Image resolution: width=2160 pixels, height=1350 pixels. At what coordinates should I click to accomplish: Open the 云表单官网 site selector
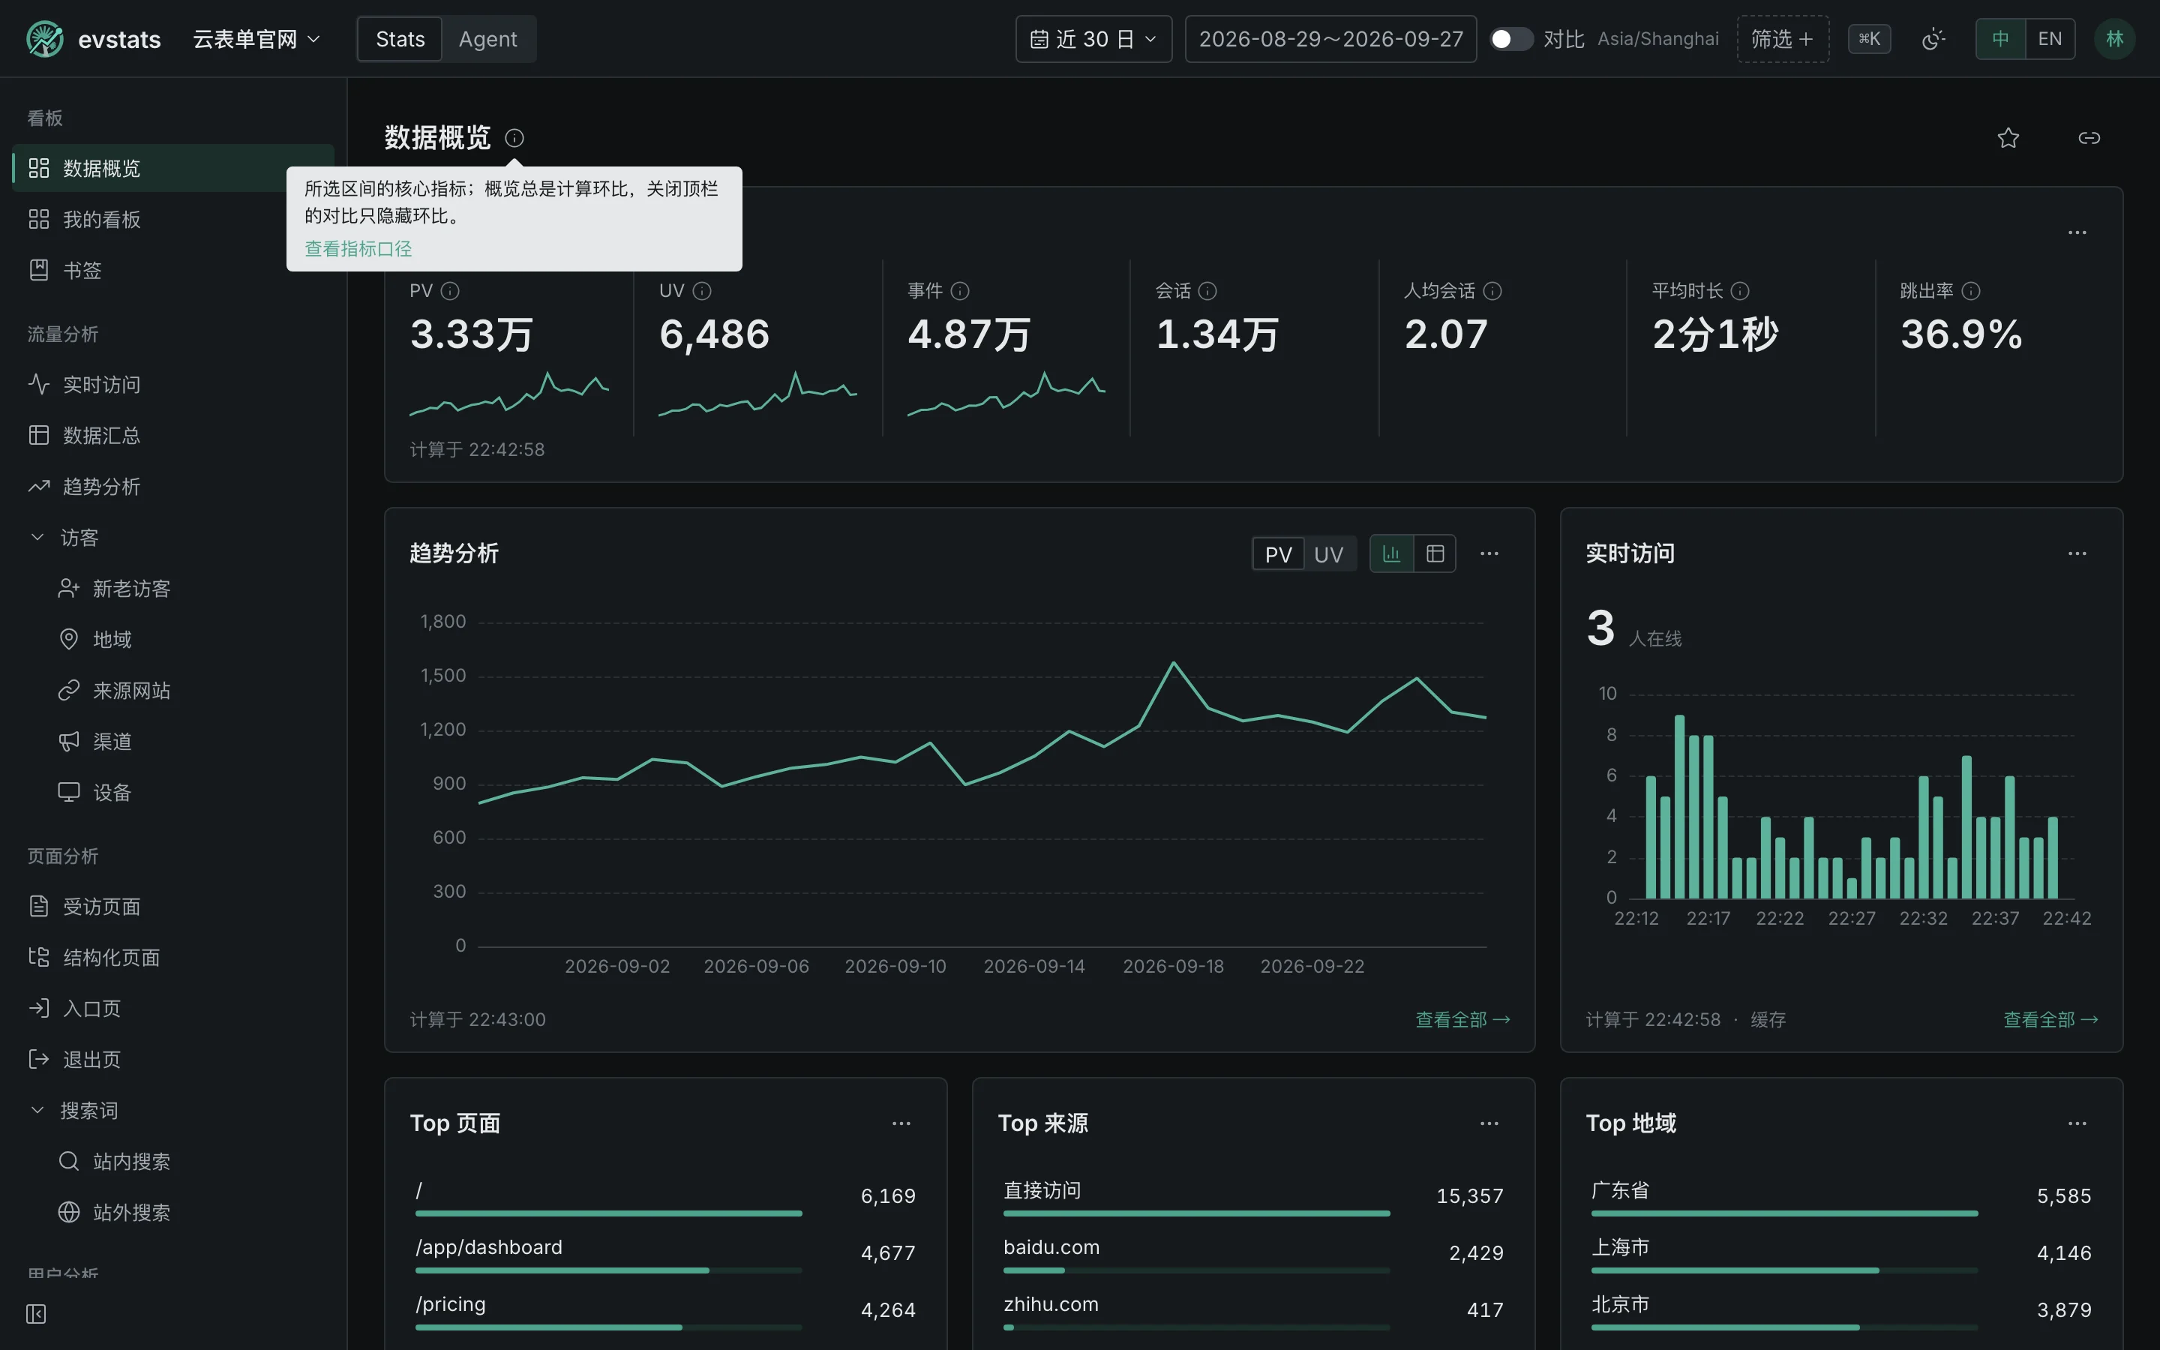click(256, 39)
